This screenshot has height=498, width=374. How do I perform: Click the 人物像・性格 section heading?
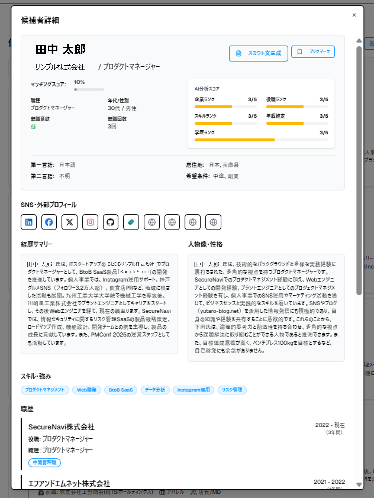[x=205, y=245]
